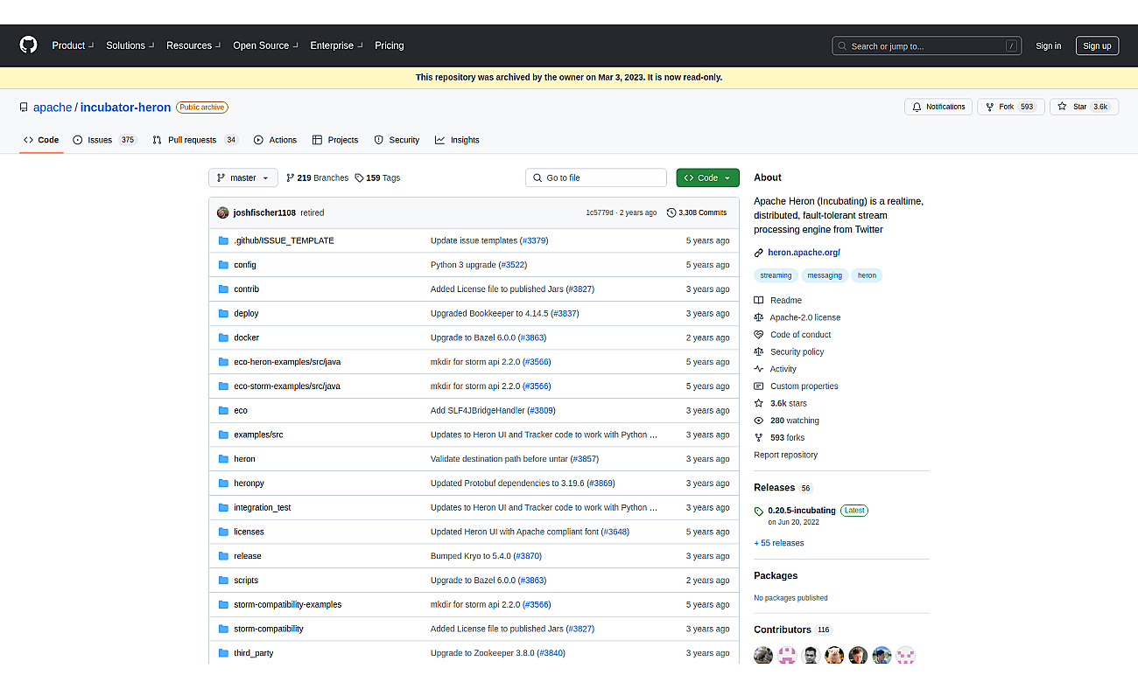Open the Security tab

pyautogui.click(x=397, y=140)
